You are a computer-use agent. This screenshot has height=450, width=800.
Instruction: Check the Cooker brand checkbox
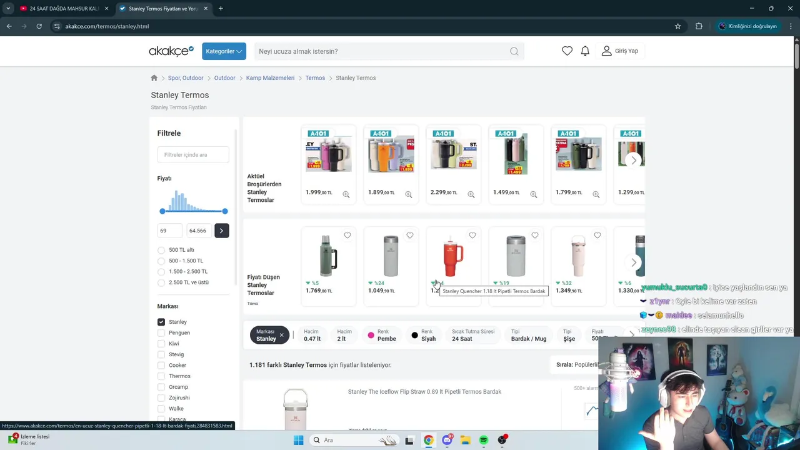[161, 365]
